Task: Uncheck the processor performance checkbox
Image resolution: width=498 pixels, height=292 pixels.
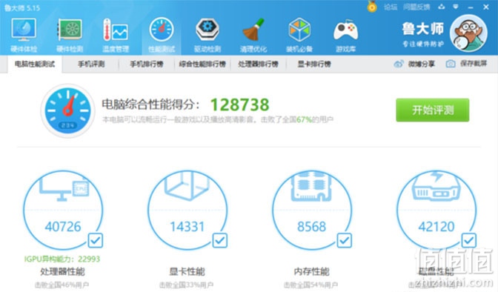Action: 96,241
